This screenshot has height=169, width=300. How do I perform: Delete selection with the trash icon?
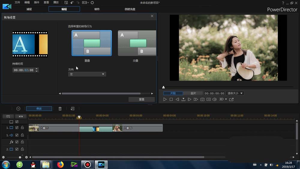[60, 109]
